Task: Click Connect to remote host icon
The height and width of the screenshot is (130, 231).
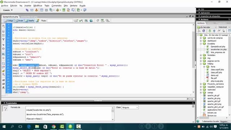Action: [199, 31]
